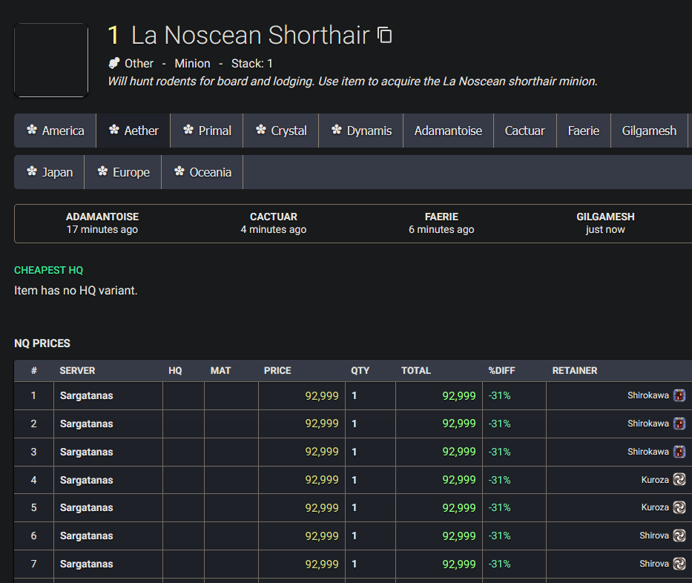Open the Minion subcategory link
Viewport: 692px width, 583px height.
[x=192, y=64]
